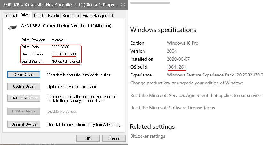Click the 'Digital Signer:' label

point(32,62)
